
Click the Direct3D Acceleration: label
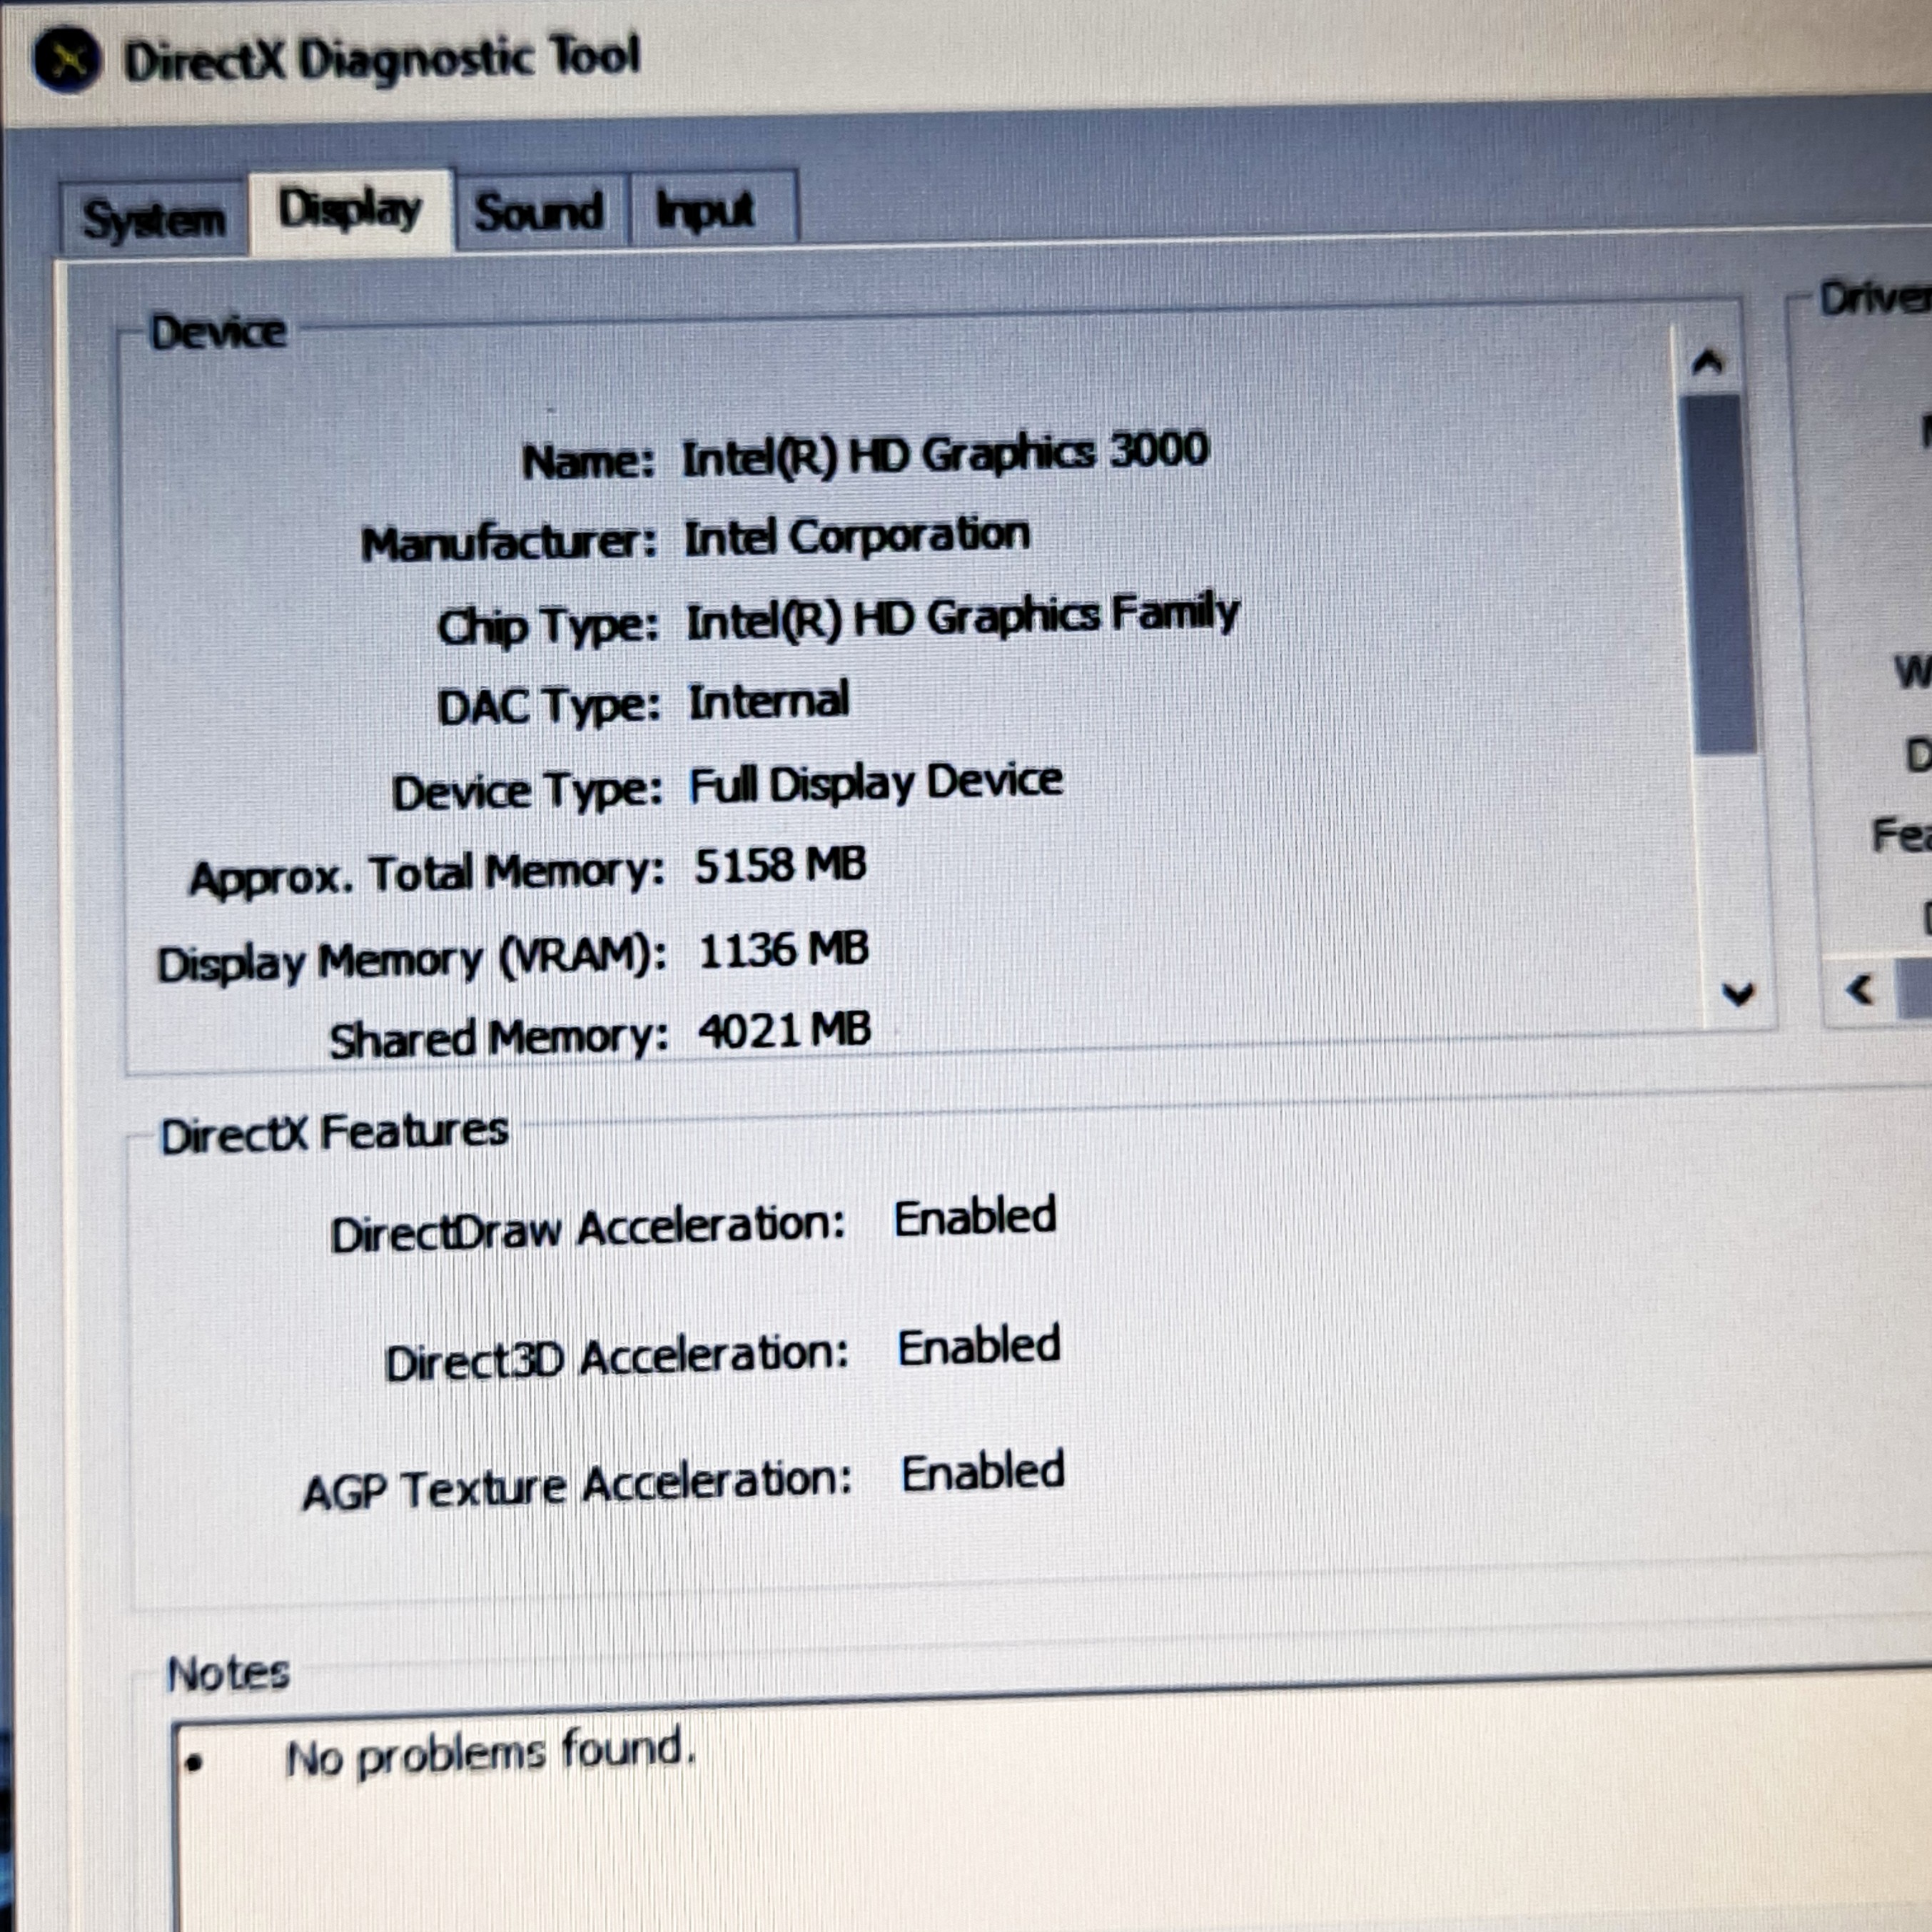tap(617, 1359)
